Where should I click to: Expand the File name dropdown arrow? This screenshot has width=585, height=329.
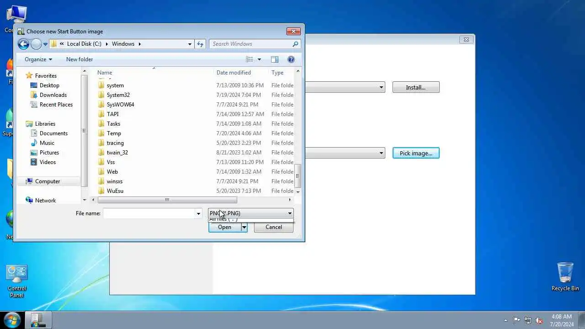[198, 213]
